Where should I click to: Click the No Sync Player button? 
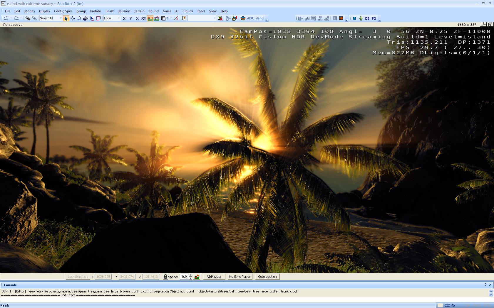240,277
